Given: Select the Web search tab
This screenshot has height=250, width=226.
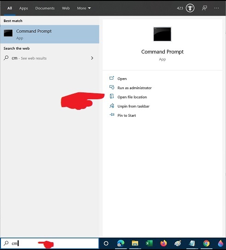Looking at the screenshot, I should pyautogui.click(x=66, y=8).
